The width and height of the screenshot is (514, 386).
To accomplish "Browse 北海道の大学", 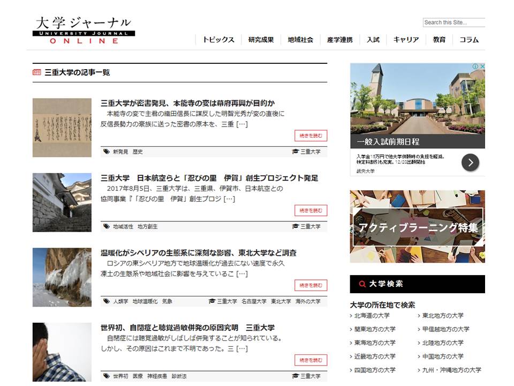I will click(x=372, y=315).
